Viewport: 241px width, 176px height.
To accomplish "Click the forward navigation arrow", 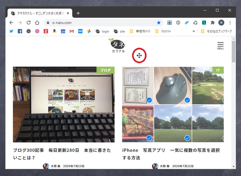I will (20, 23).
